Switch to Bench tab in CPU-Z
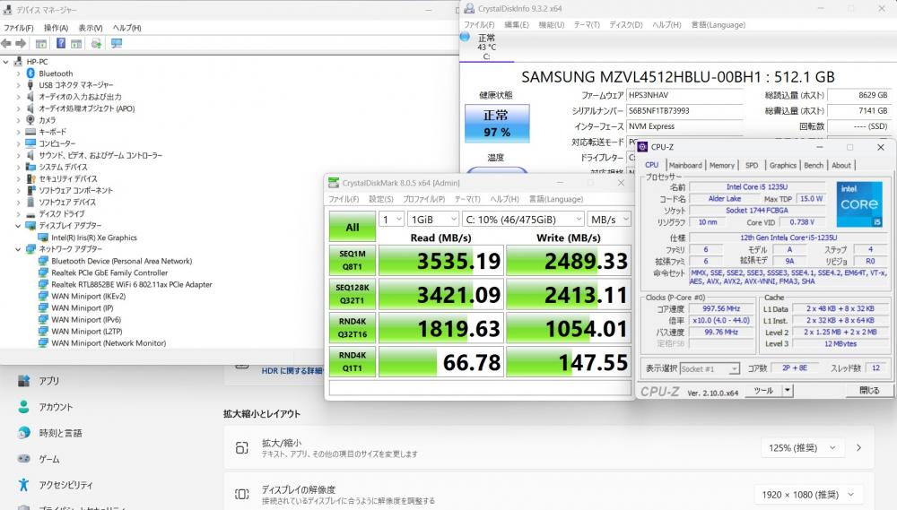 coord(814,165)
